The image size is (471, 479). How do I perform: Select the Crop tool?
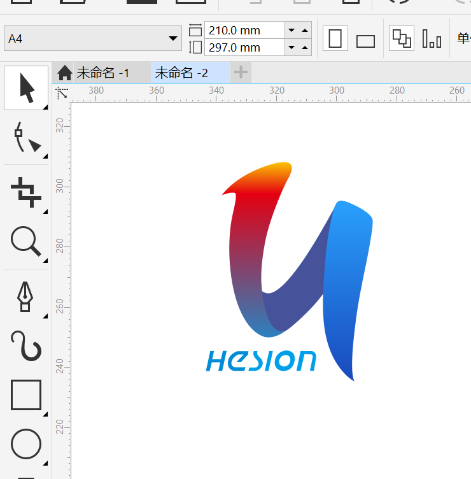pyautogui.click(x=26, y=192)
